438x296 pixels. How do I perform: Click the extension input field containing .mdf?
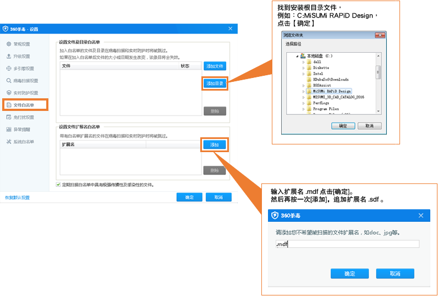pos(348,244)
